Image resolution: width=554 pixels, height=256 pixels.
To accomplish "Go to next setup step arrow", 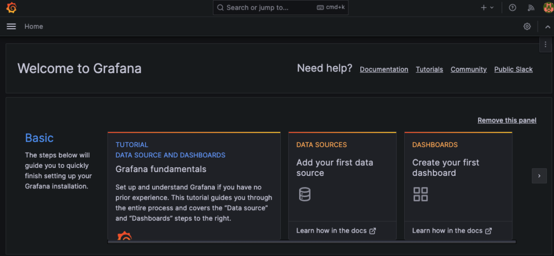I will click(539, 176).
